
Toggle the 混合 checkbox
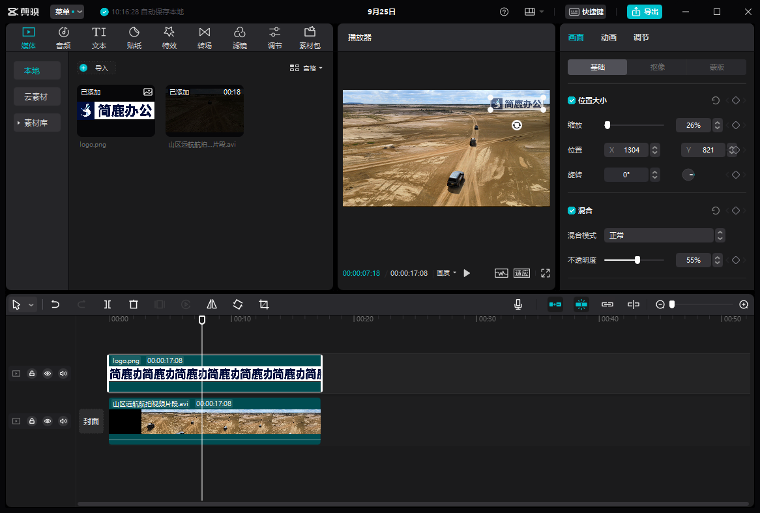point(572,211)
